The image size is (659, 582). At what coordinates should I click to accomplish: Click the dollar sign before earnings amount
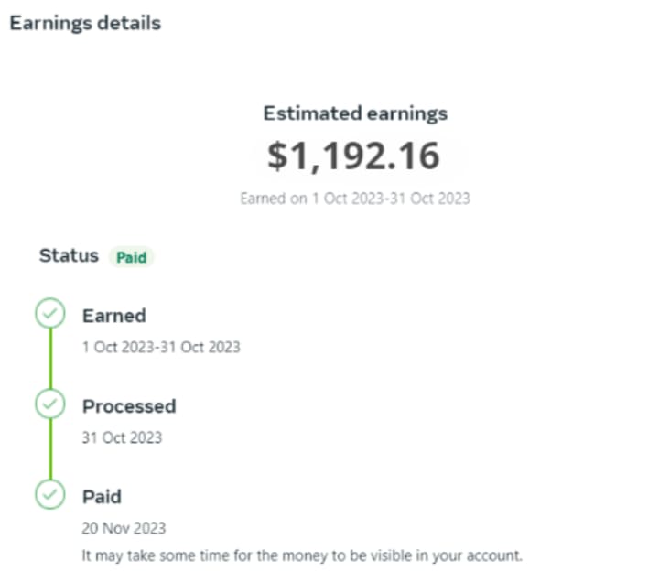click(x=277, y=156)
